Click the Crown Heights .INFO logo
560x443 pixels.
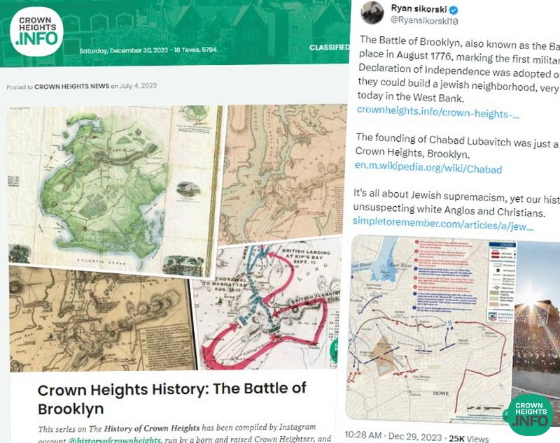click(36, 31)
